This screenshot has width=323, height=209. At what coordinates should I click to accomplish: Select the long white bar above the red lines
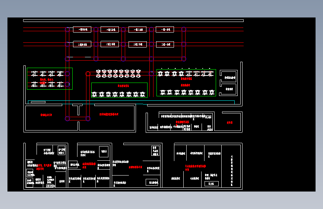tap(133, 20)
